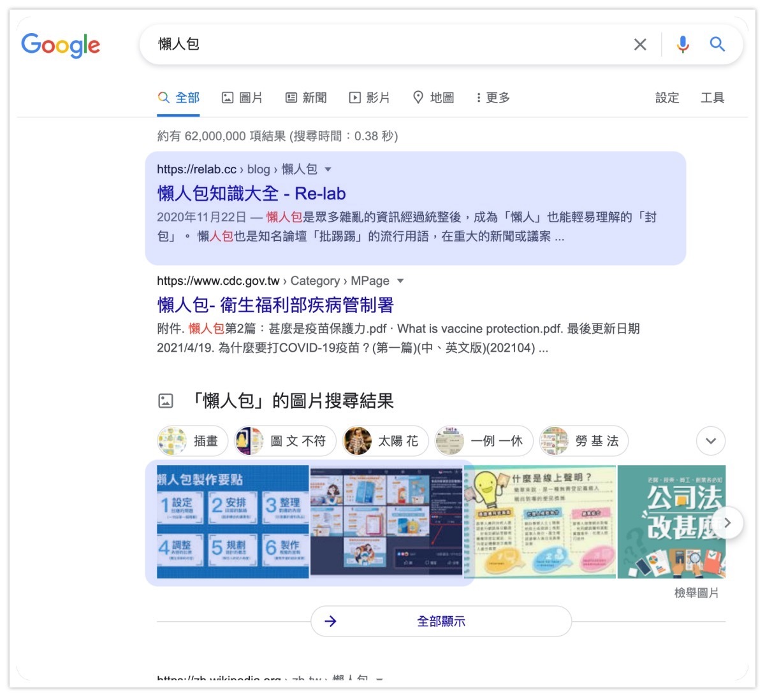Image resolution: width=765 pixels, height=697 pixels.
Task: Select the 勞基法 filter chip
Action: point(583,441)
